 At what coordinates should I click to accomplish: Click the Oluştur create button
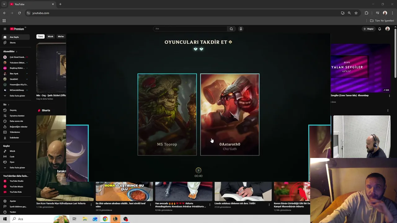369,29
